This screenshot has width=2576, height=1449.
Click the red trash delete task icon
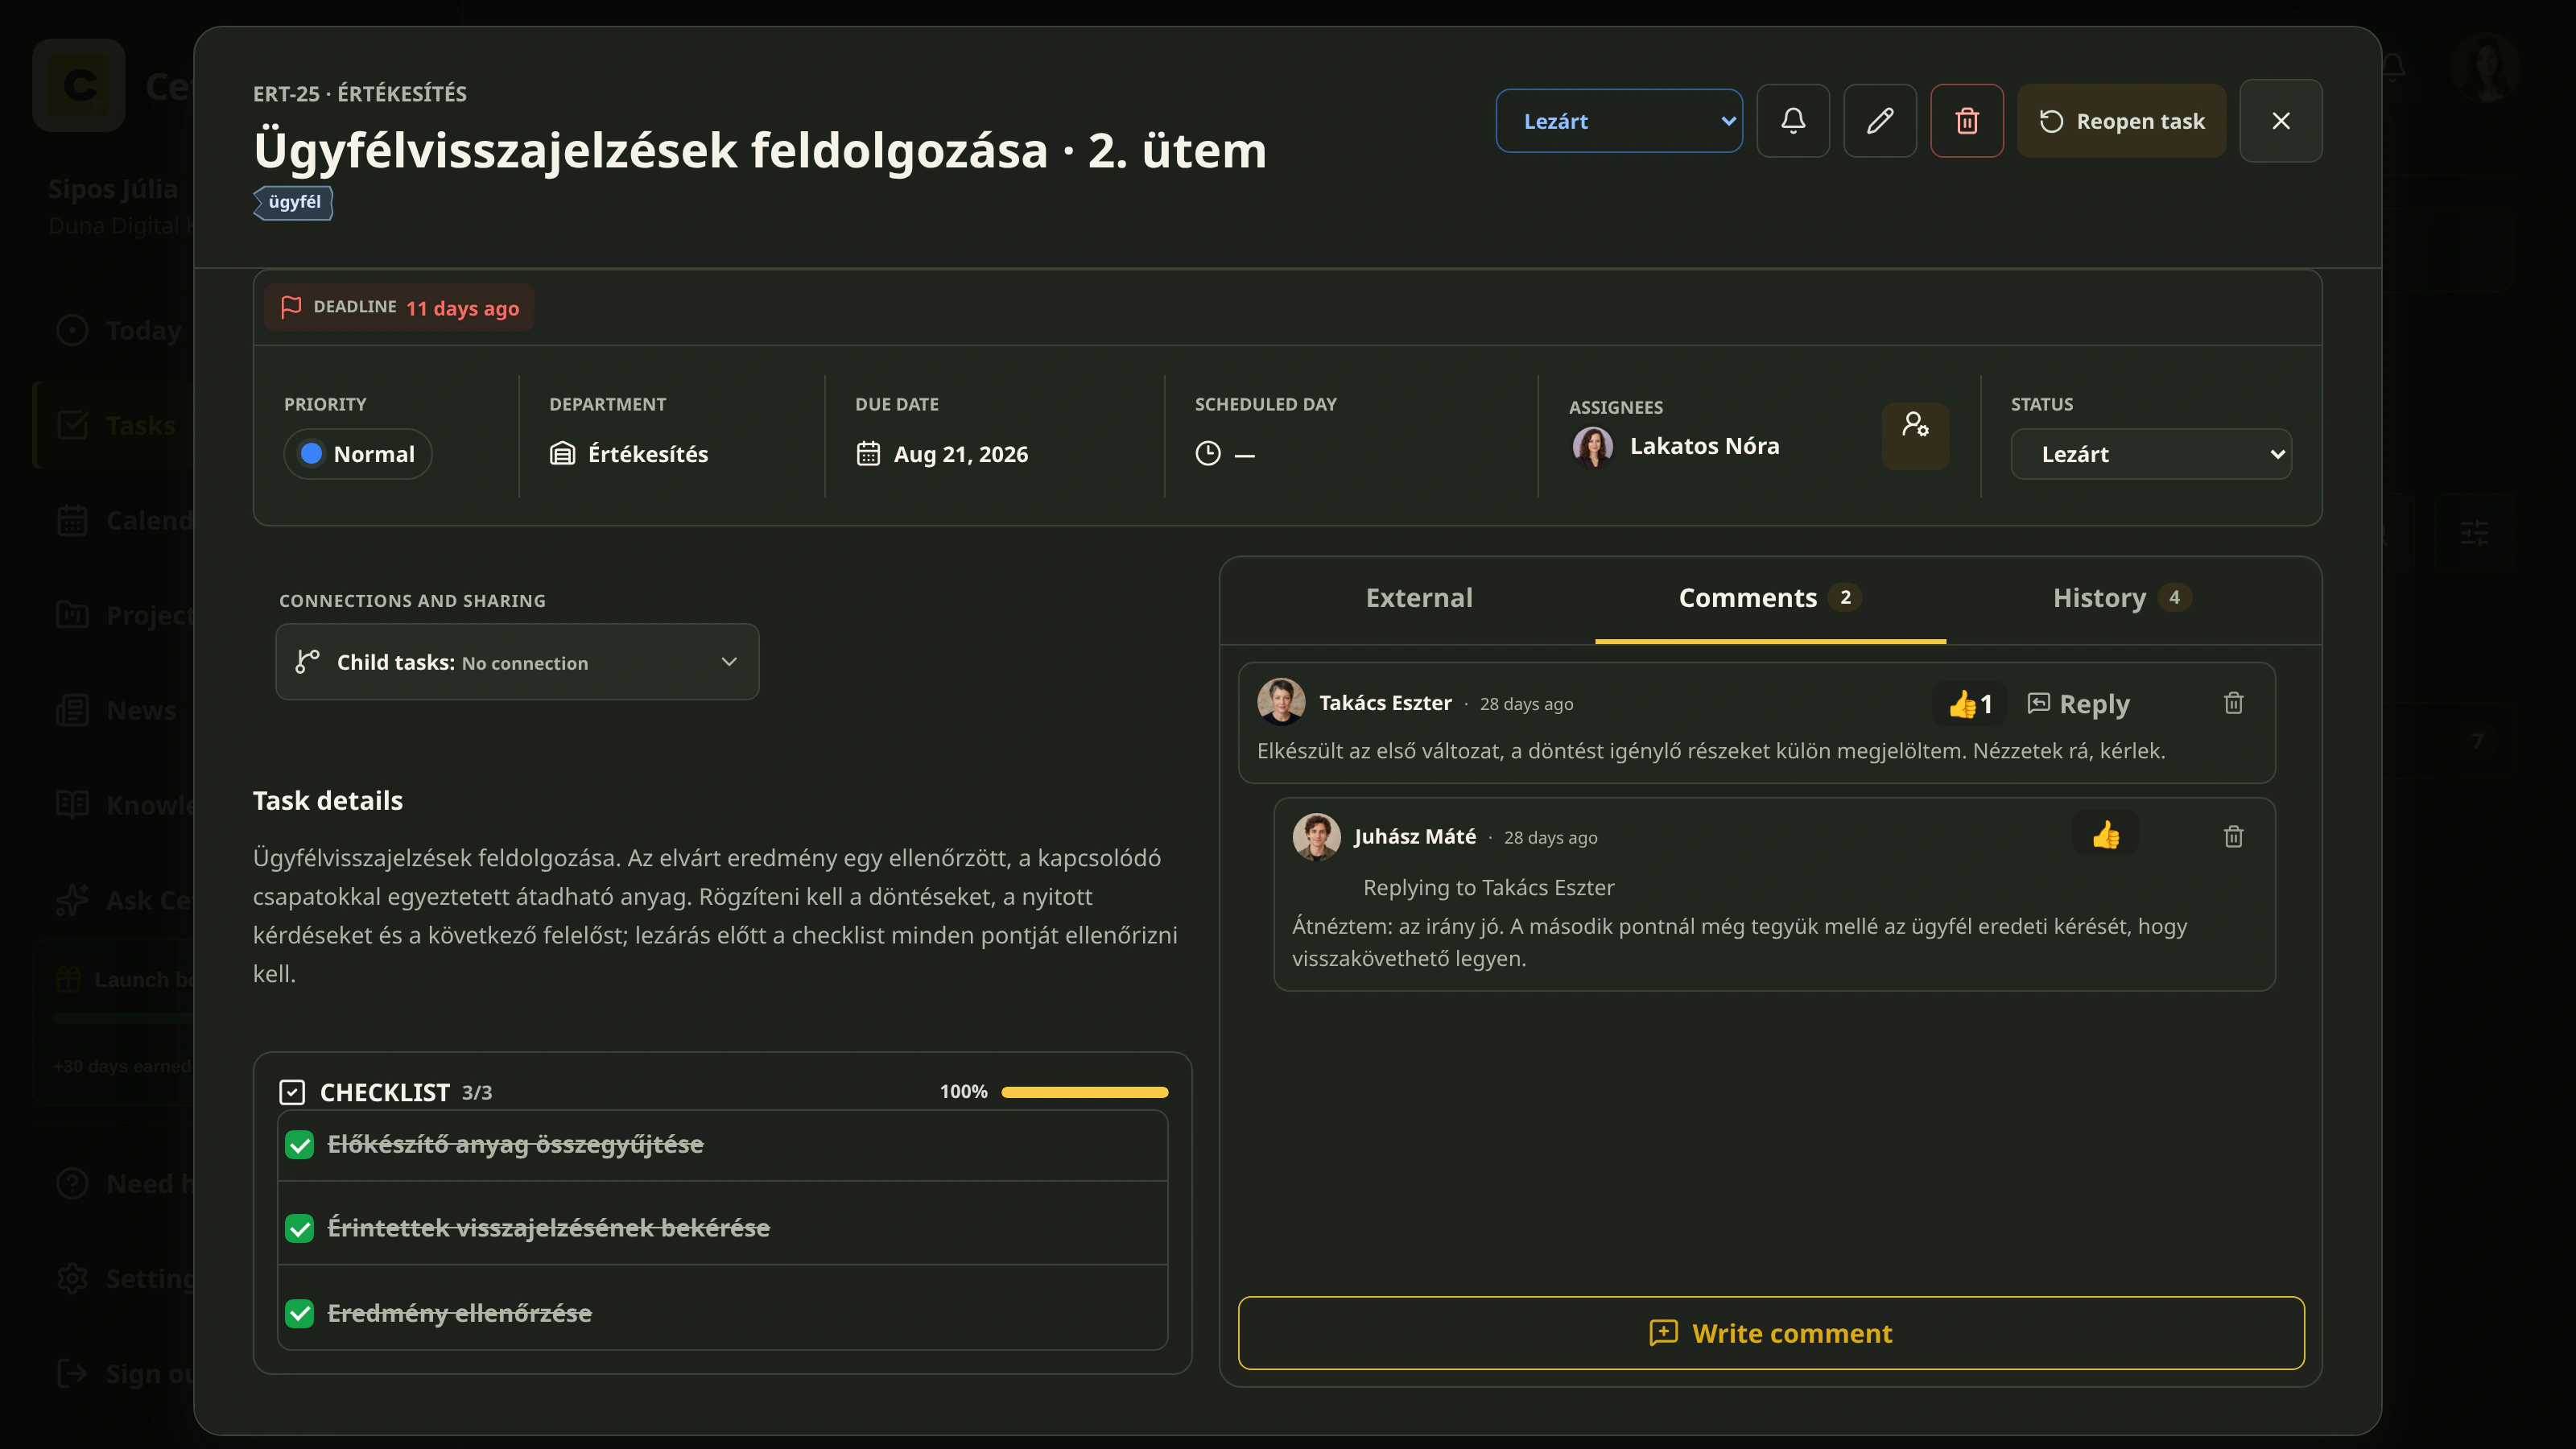pyautogui.click(x=1967, y=121)
